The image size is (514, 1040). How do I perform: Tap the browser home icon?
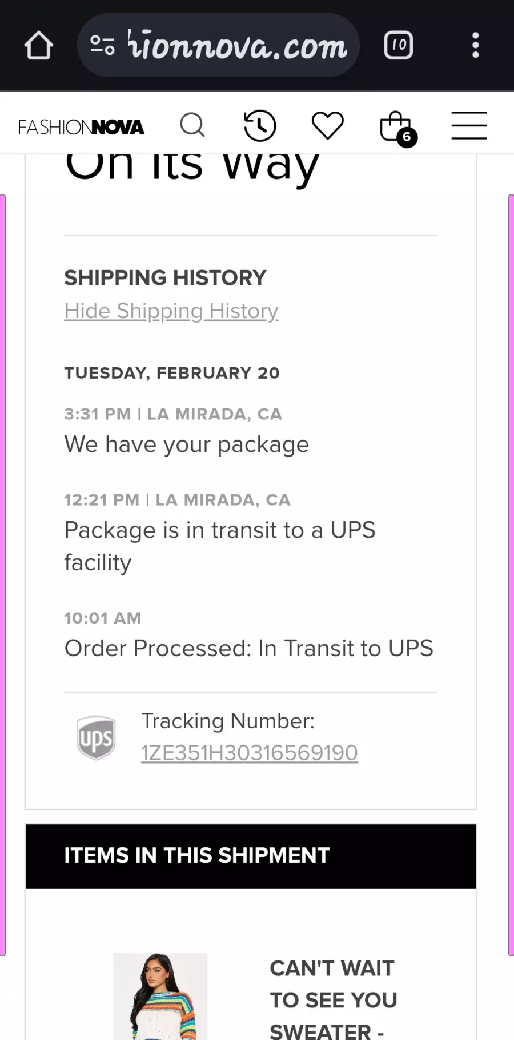(39, 45)
